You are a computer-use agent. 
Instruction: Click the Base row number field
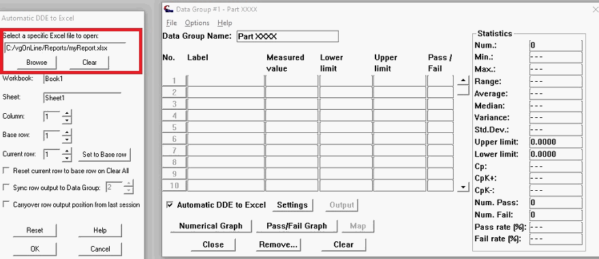click(x=52, y=136)
